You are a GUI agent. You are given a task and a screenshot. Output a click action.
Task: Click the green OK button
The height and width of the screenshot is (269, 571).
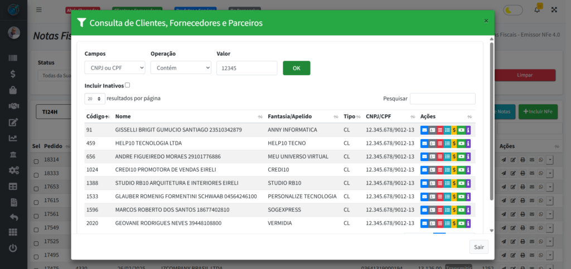coord(296,68)
